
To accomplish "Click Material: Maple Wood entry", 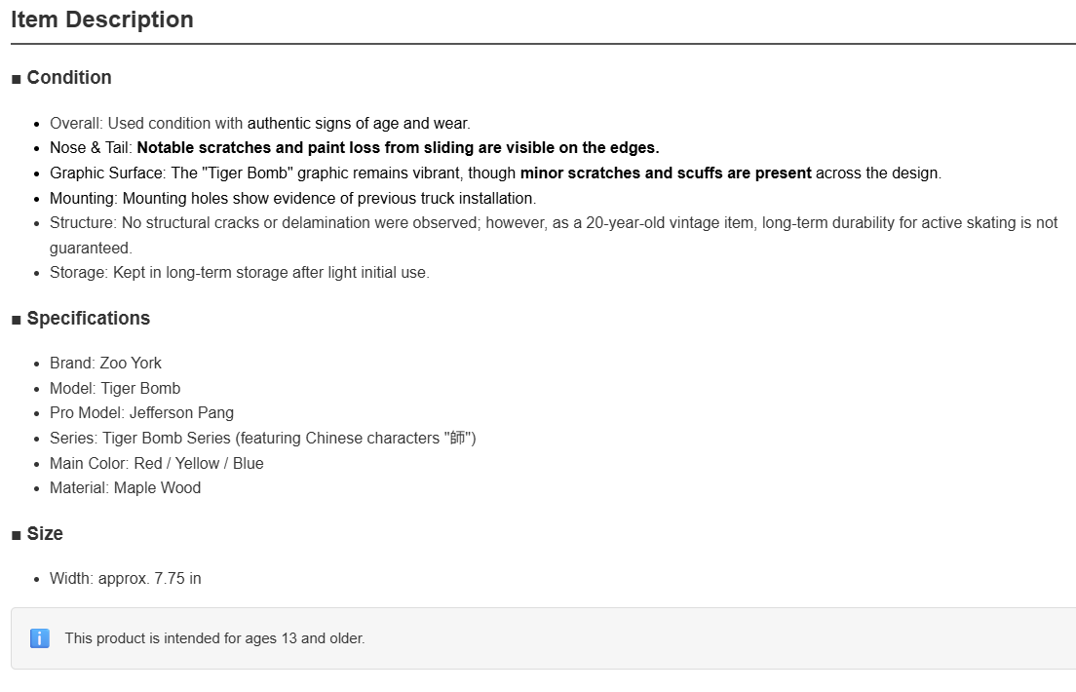I will (125, 488).
